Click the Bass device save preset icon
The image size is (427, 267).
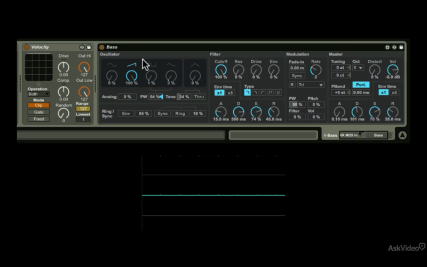(401, 47)
